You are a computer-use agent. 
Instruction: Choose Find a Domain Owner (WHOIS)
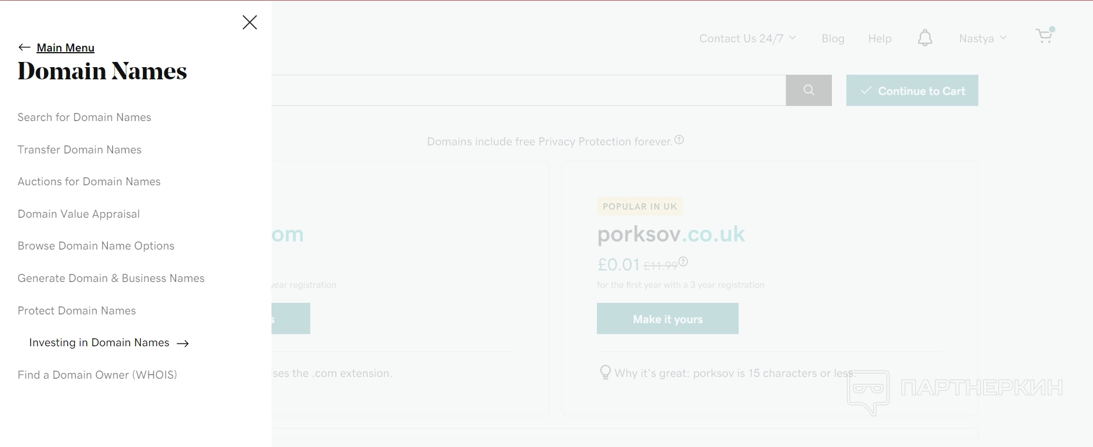(97, 375)
